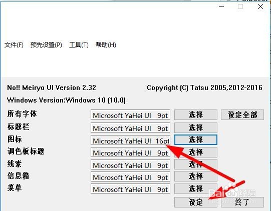The height and width of the screenshot is (211, 271).
Task: Select the 所有字体 font field
Action: tap(130, 114)
